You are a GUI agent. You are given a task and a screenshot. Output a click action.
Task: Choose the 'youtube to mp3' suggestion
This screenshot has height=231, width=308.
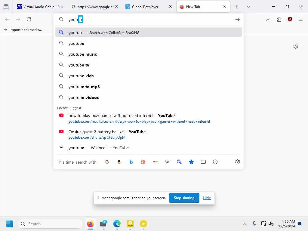tap(148, 86)
